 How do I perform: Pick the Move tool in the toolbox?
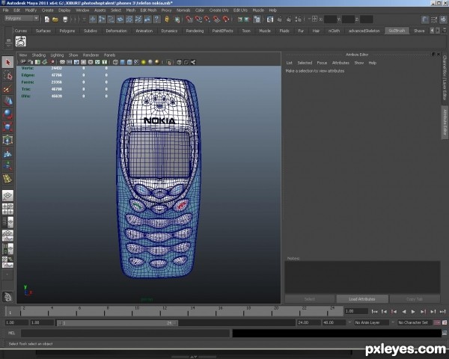[7, 102]
